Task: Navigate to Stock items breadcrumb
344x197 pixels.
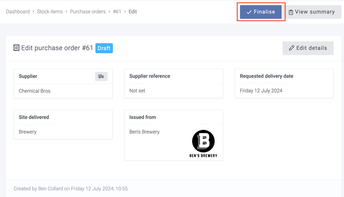Action: [50, 12]
